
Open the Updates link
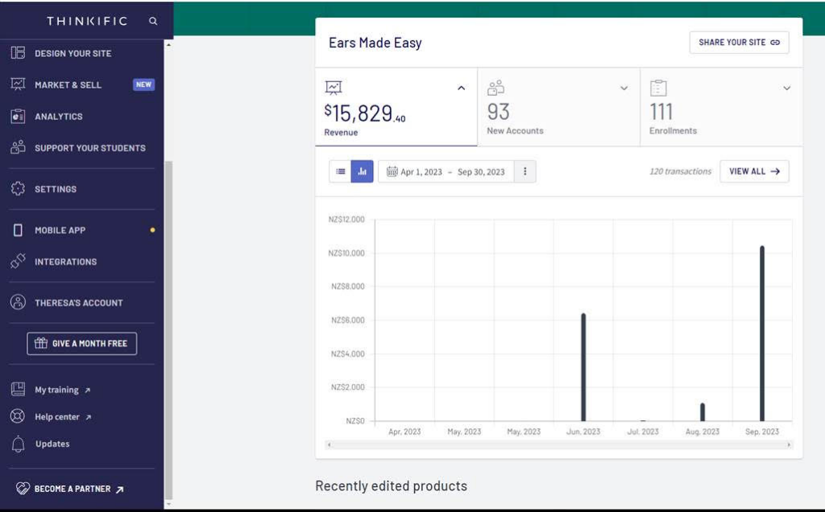(x=52, y=444)
